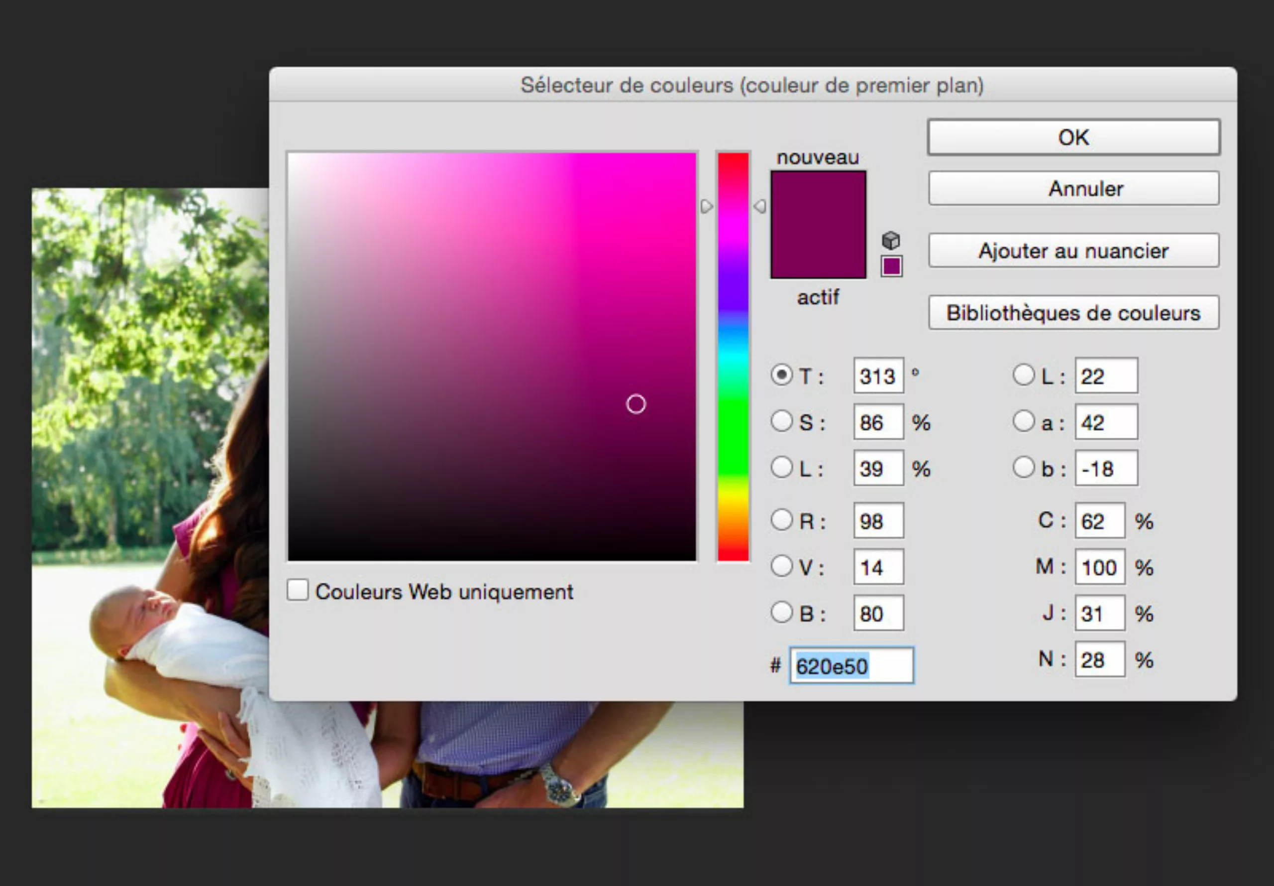1274x886 pixels.
Task: Click the circle marker in color field
Action: (636, 404)
